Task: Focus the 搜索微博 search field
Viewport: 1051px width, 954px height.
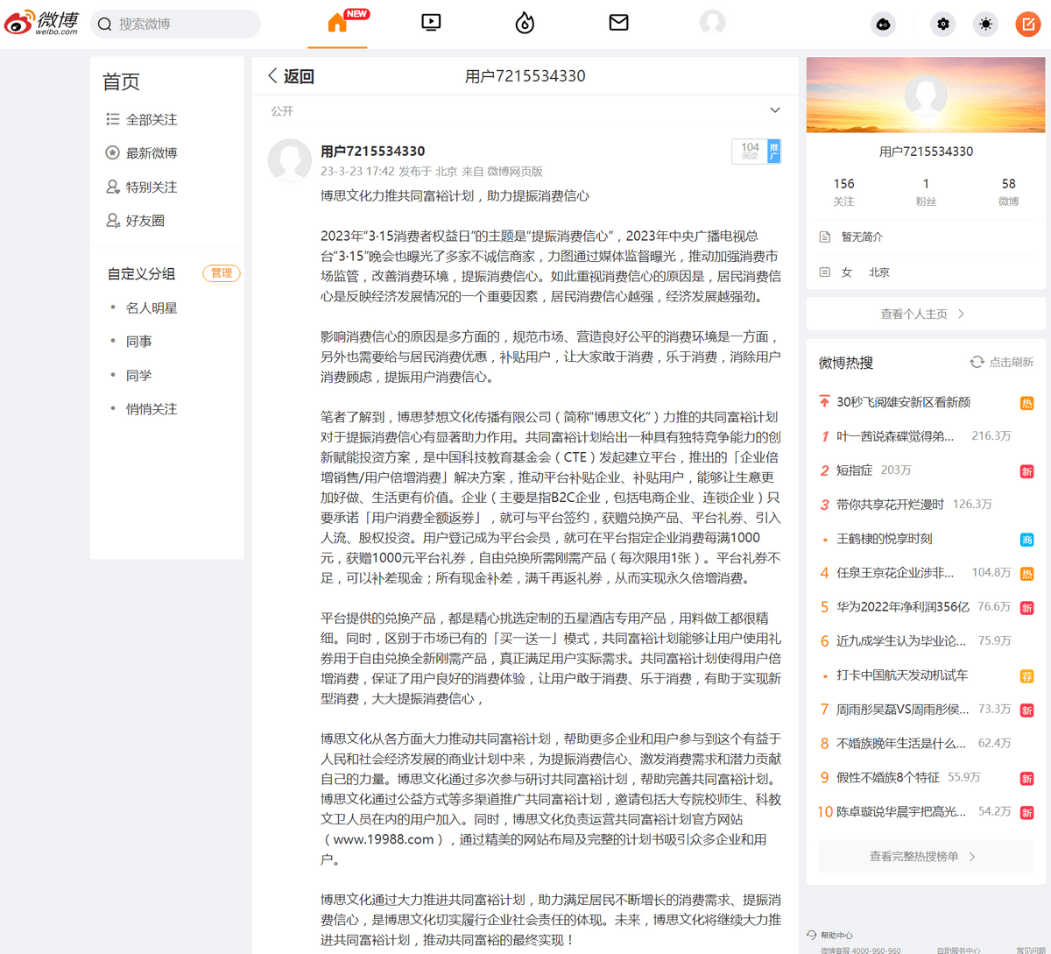Action: [175, 24]
